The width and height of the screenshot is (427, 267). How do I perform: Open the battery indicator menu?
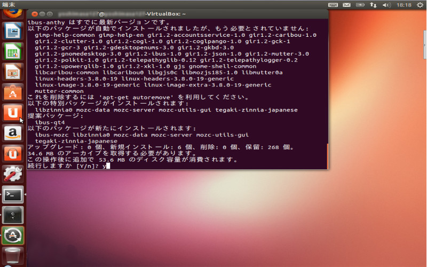coord(360,5)
